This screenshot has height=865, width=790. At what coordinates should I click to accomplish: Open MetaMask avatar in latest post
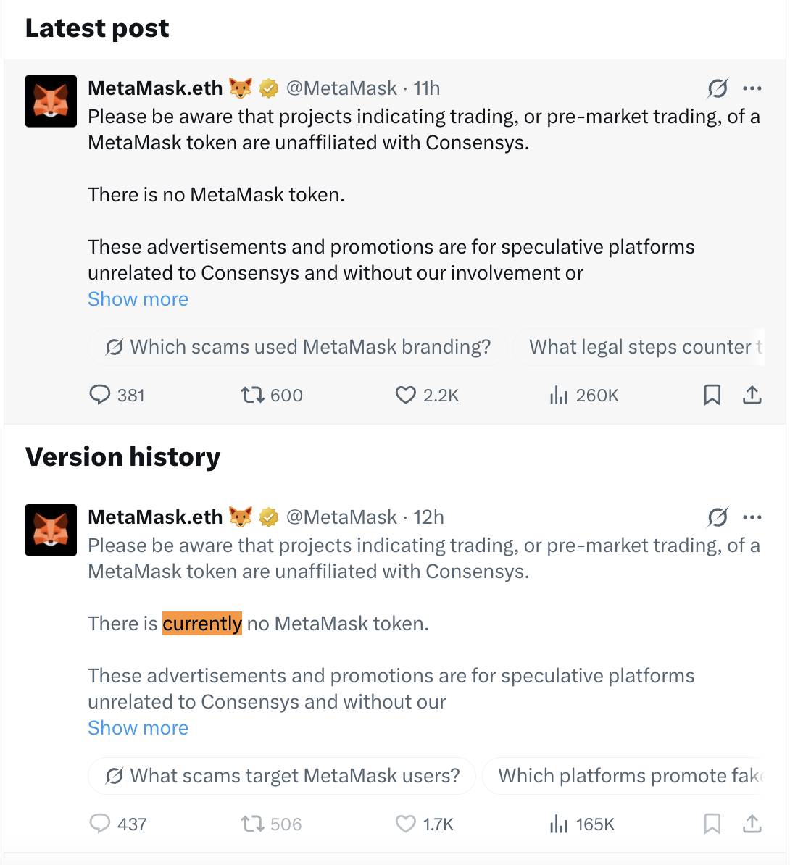(x=51, y=101)
